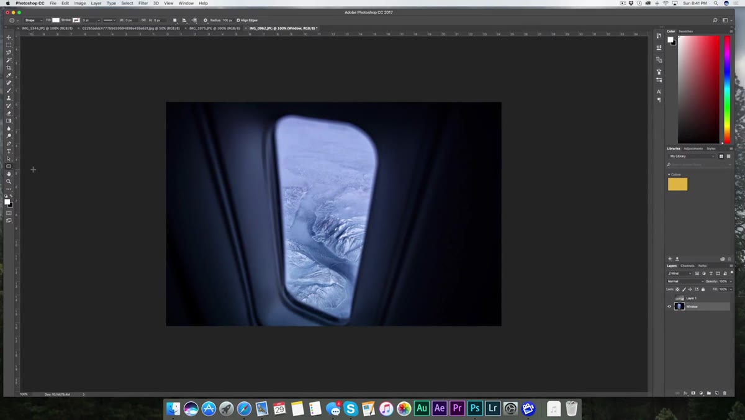
Task: Toggle lock all padlock
Action: click(703, 290)
